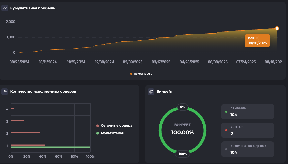
Task: Toggle the Прибыль USDT legend series
Action: pos(142,74)
